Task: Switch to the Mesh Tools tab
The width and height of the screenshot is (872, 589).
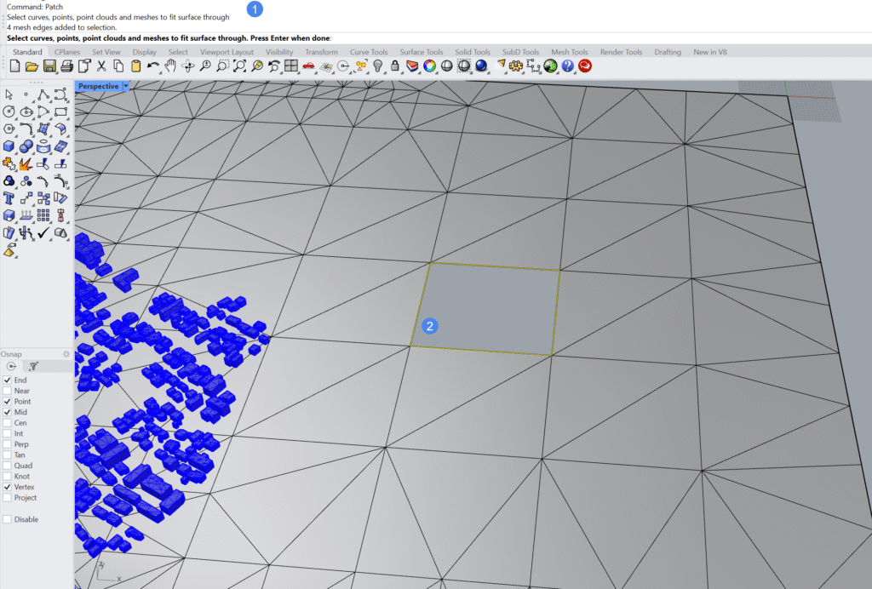Action: tap(570, 52)
